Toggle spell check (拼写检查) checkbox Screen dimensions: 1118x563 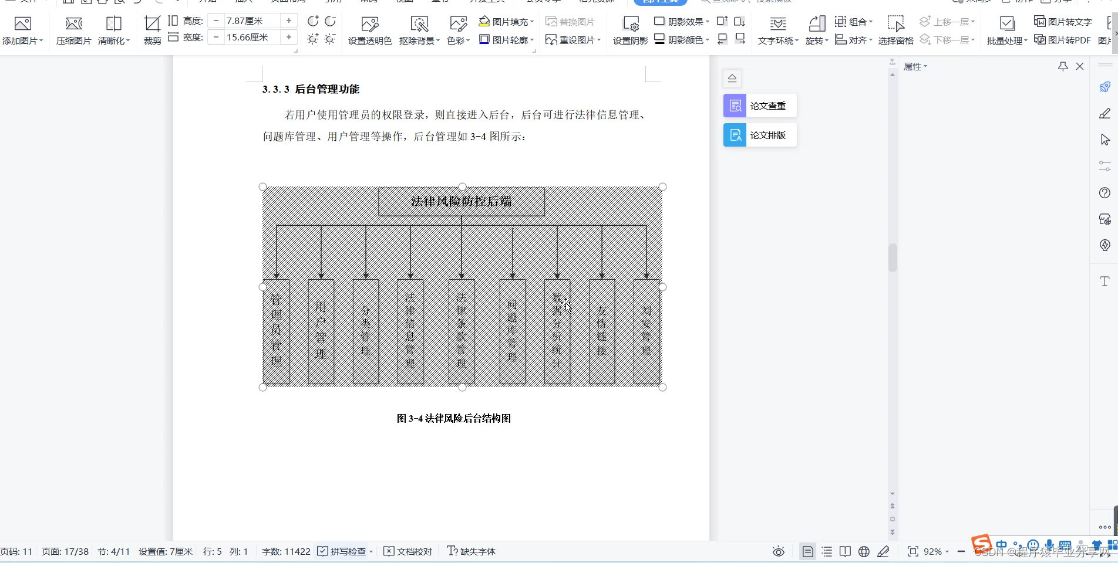[x=323, y=551]
